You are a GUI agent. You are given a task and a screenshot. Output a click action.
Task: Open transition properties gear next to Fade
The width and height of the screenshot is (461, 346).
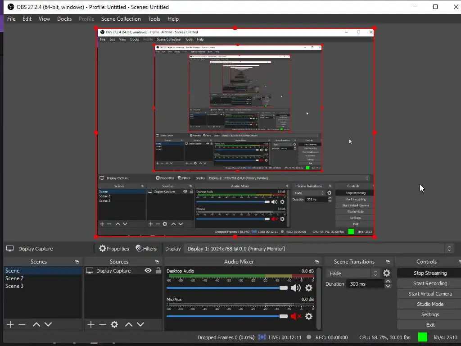coord(387,273)
